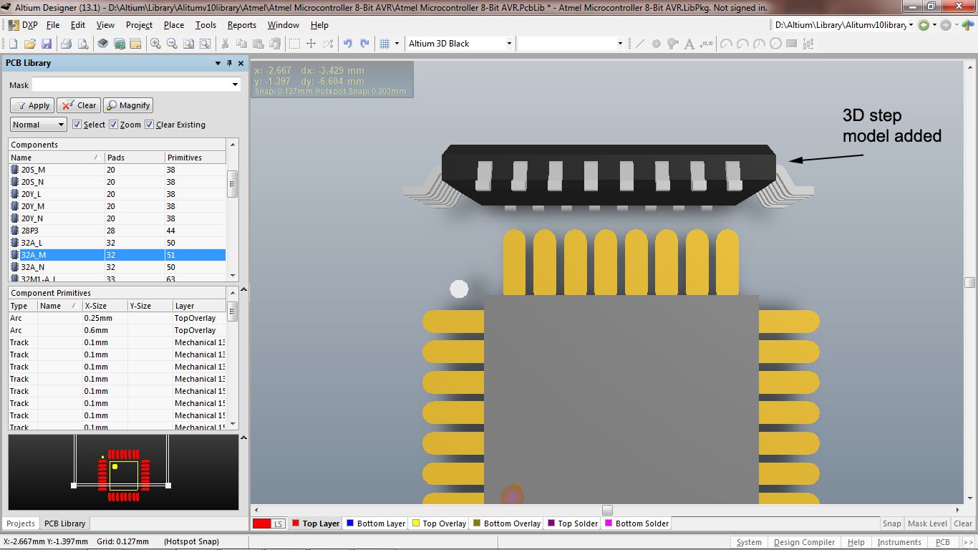
Task: Uncheck the Zoom checkbox
Action: point(114,125)
